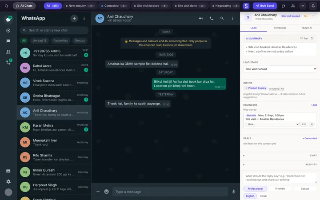
Task: Open the Status icon in sidebar
Action: 8,31
